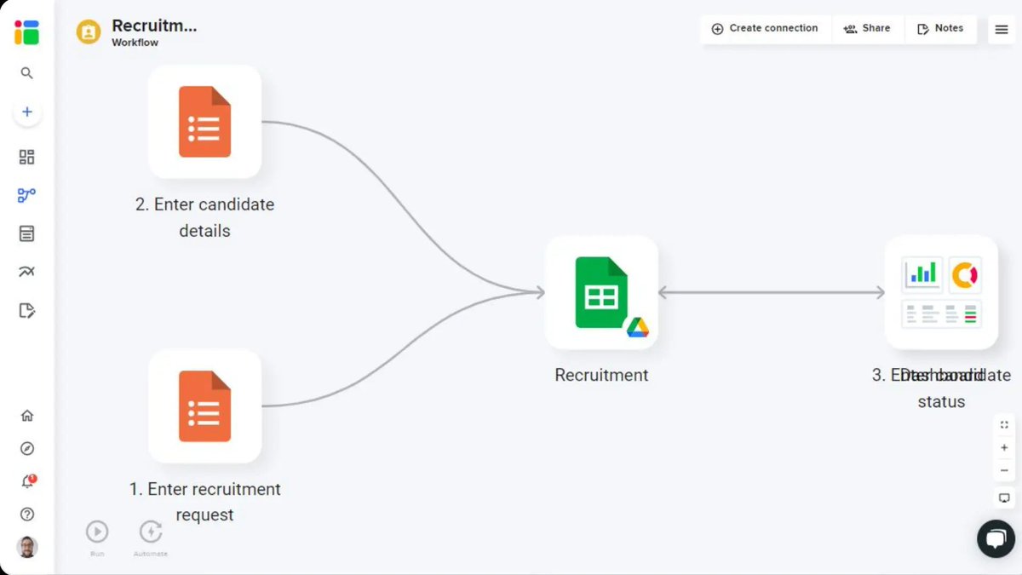Click the '1. Enter recruitment request' label

coord(204,502)
